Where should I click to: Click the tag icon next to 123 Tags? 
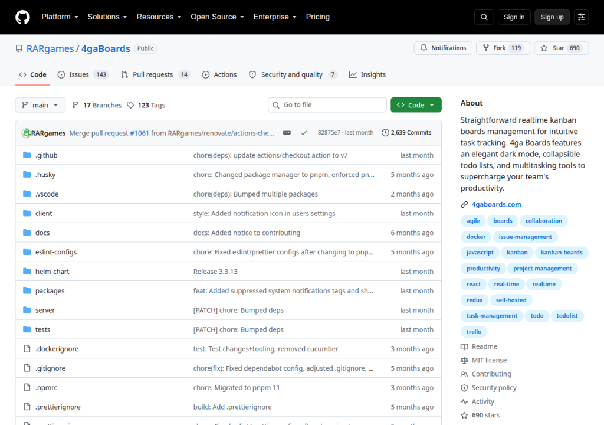coord(130,105)
